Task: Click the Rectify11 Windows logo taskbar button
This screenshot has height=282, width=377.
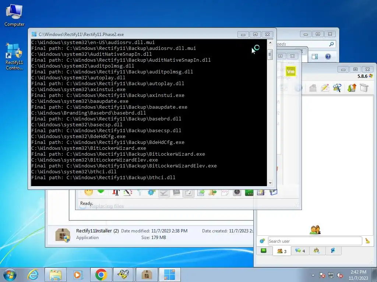Action: point(169,275)
